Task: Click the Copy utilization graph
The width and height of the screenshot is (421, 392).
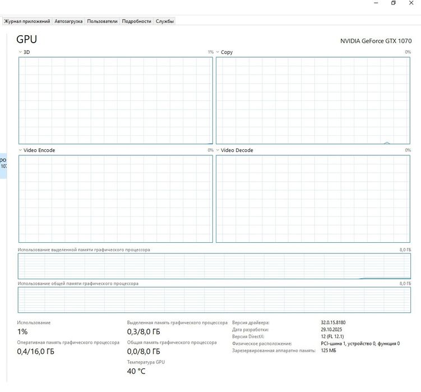Action: point(313,100)
